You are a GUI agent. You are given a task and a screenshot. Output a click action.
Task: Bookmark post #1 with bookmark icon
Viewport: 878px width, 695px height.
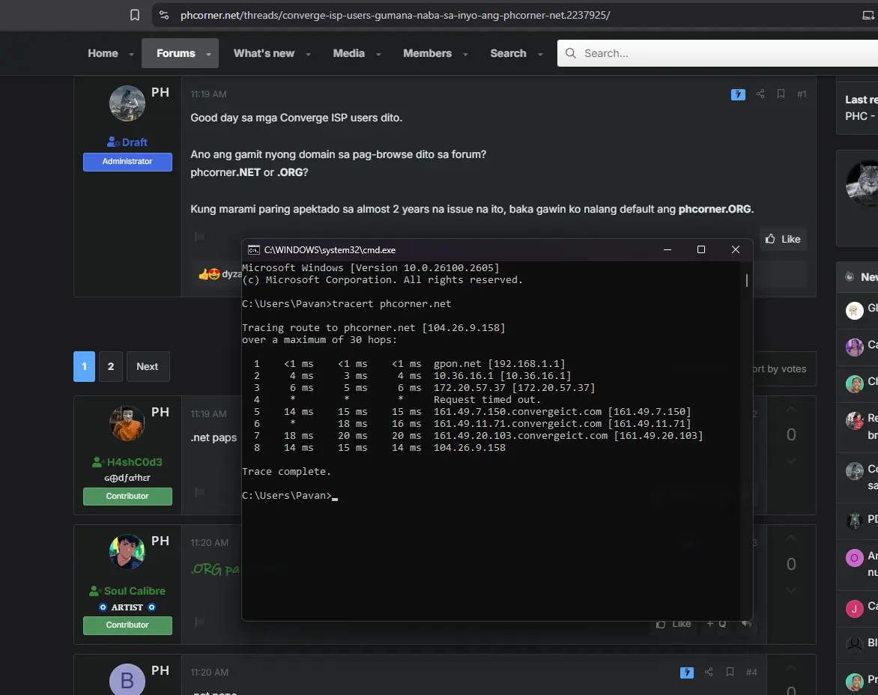781,94
